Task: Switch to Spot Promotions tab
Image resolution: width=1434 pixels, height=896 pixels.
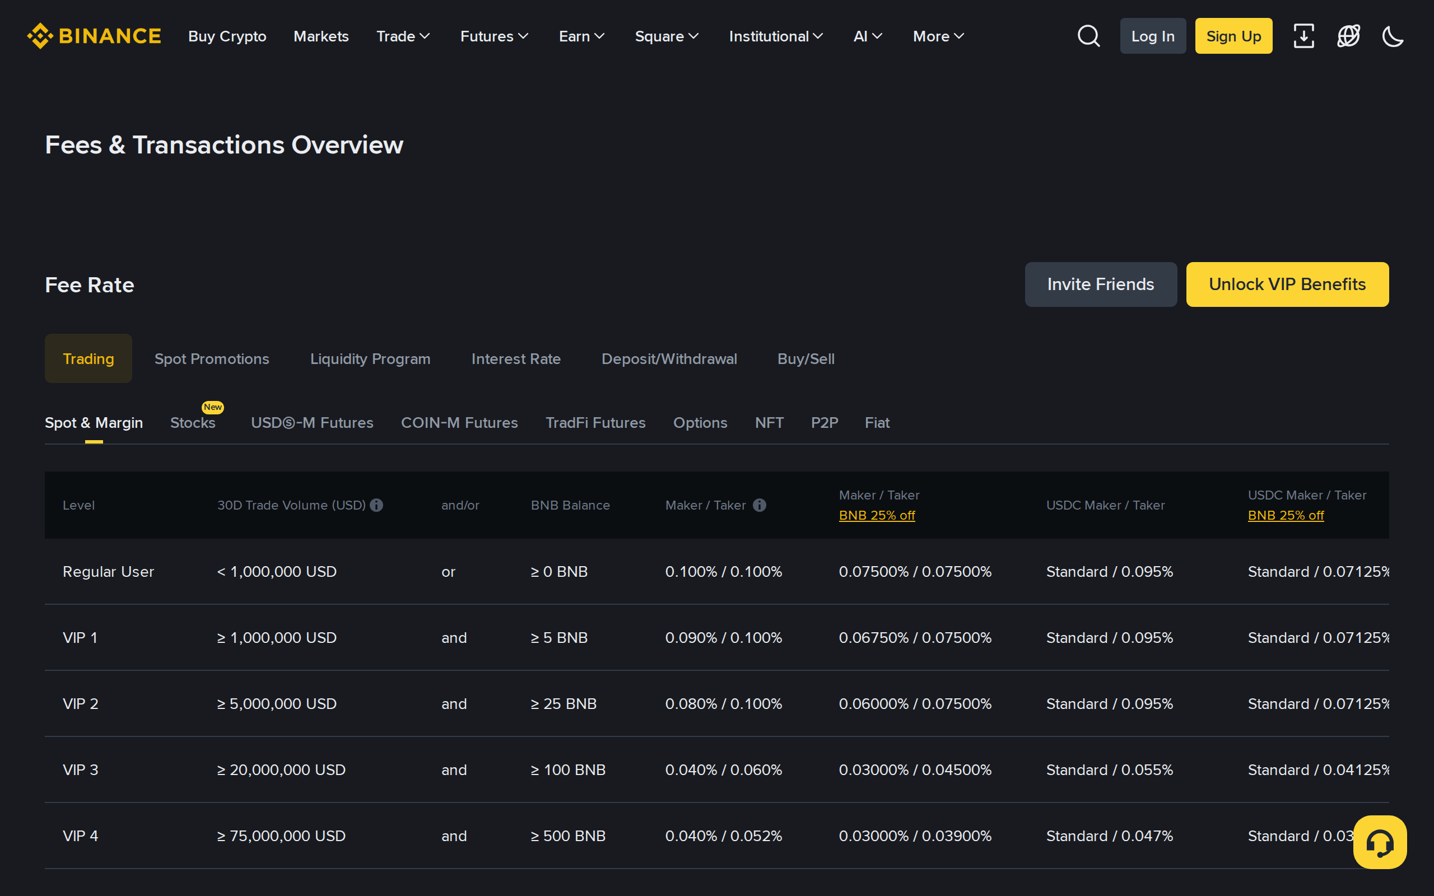Action: coord(212,358)
